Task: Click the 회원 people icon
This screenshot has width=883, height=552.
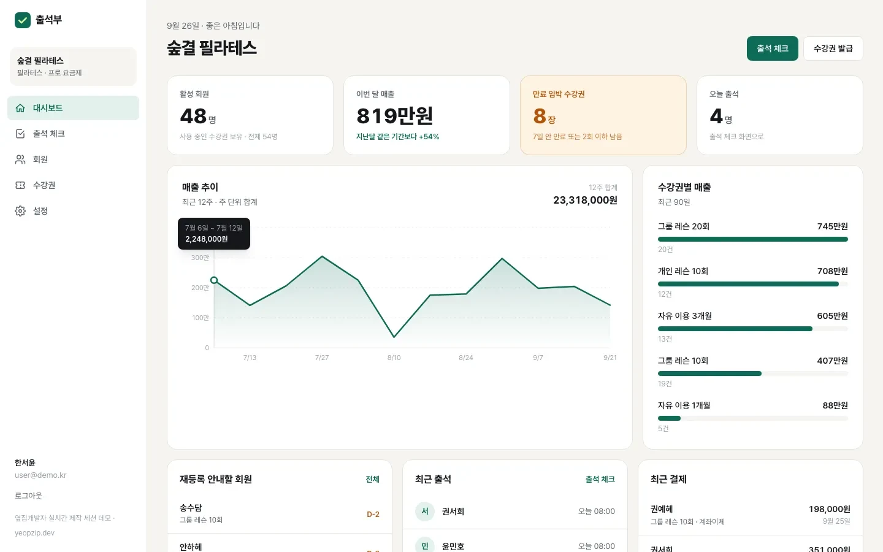Action: 20,159
